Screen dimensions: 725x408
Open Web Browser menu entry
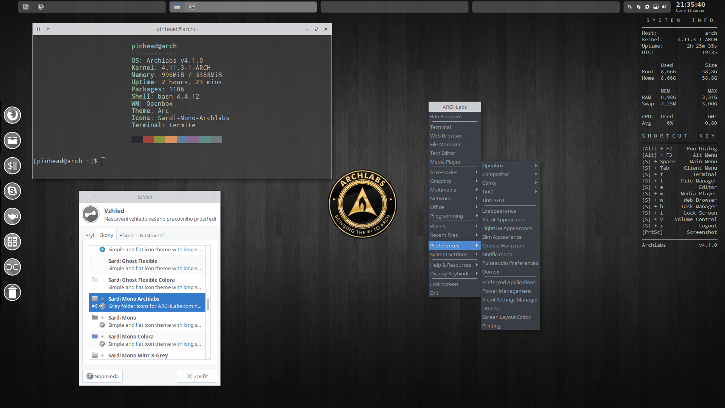[454, 136]
